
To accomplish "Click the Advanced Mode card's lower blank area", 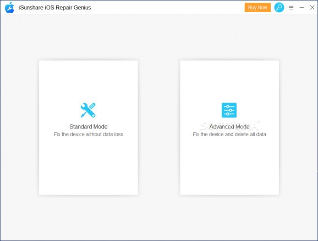I will pos(229,166).
